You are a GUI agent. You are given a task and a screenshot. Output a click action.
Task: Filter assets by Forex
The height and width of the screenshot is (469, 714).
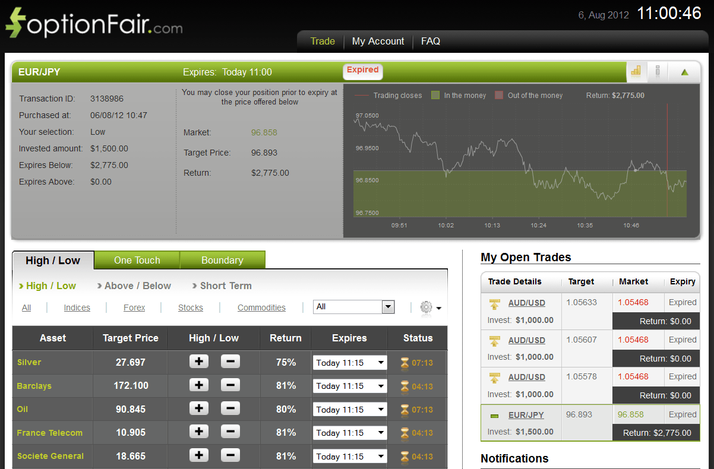(x=134, y=308)
